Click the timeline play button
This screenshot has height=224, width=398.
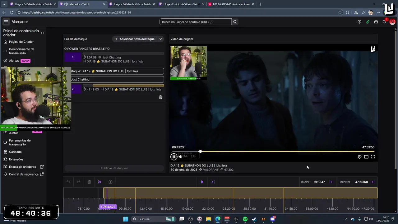202,182
